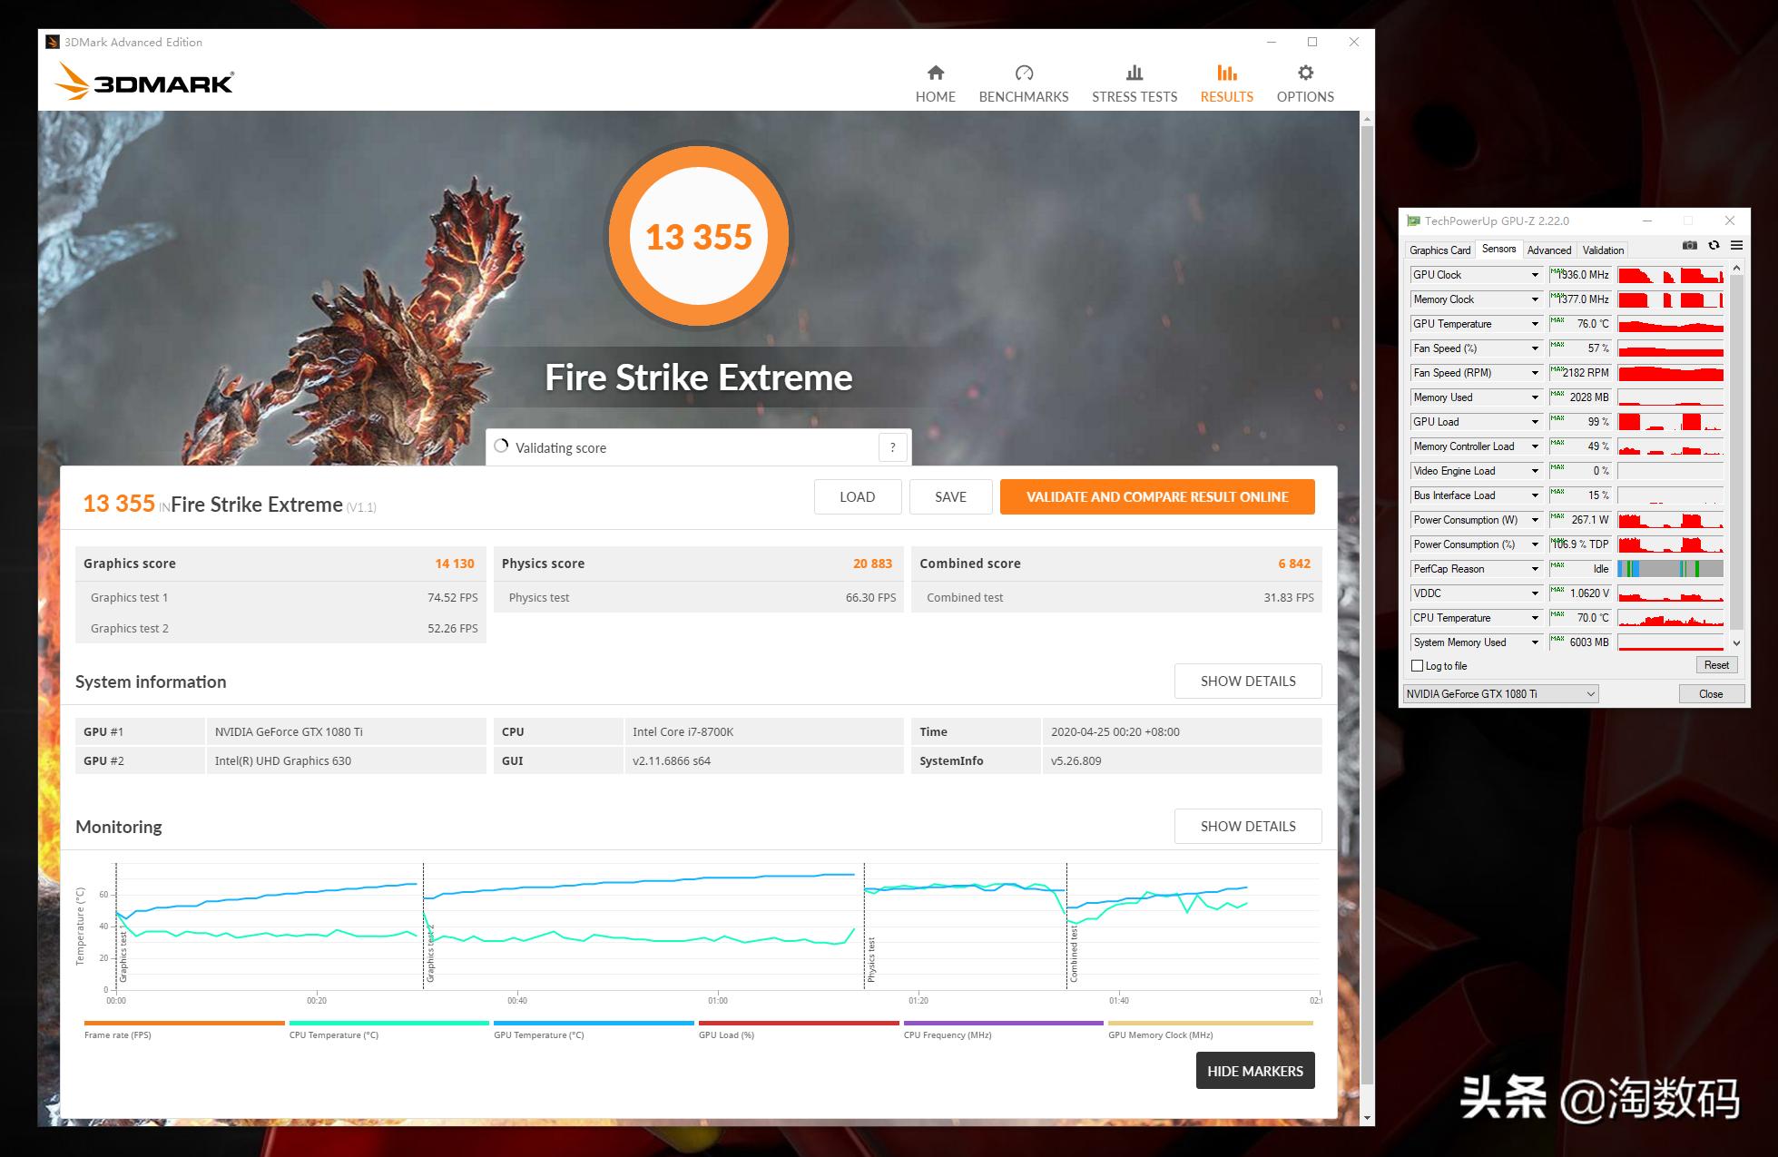Image resolution: width=1778 pixels, height=1157 pixels.
Task: Open the PerfCap Reason sensor dropdown
Action: click(1535, 569)
